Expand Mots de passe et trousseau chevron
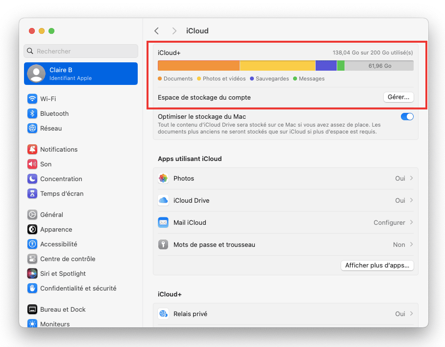Image resolution: width=445 pixels, height=347 pixels. click(411, 244)
